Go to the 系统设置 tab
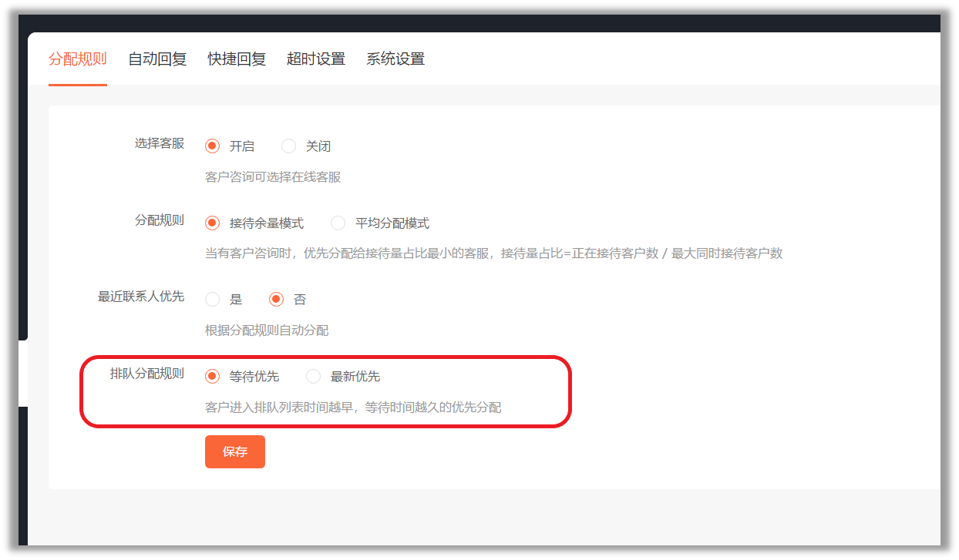Image resolution: width=959 pixels, height=560 pixels. coord(395,59)
